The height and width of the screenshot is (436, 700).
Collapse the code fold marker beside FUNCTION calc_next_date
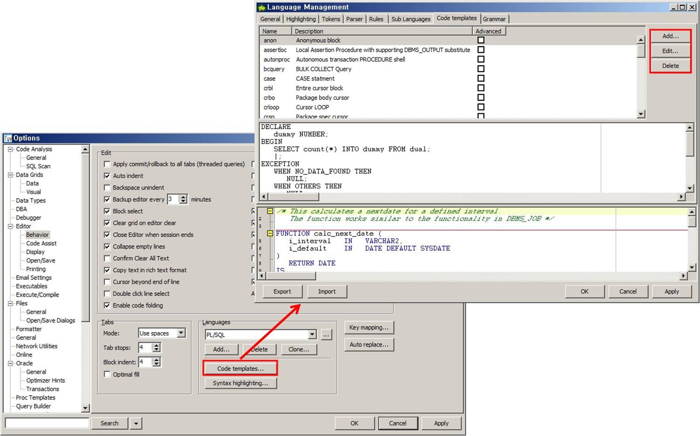point(270,234)
